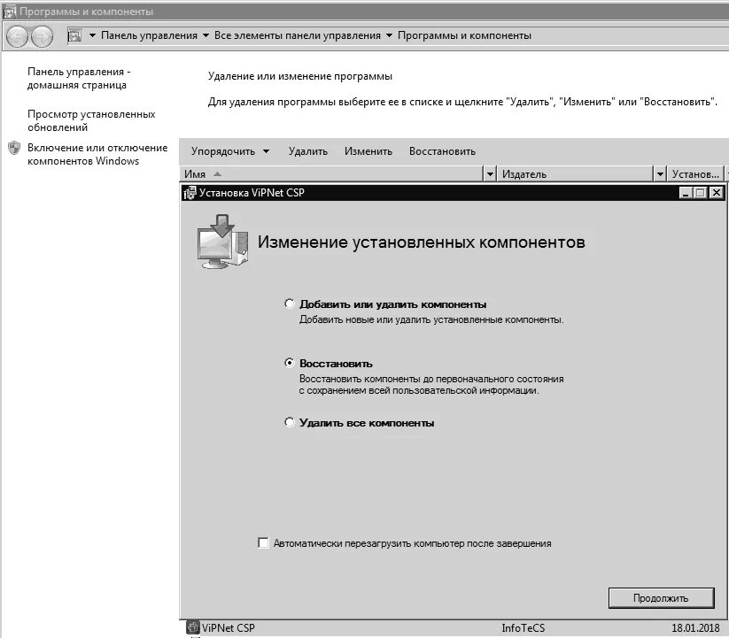Minimize the ViPNet CSP installer window

(686, 193)
